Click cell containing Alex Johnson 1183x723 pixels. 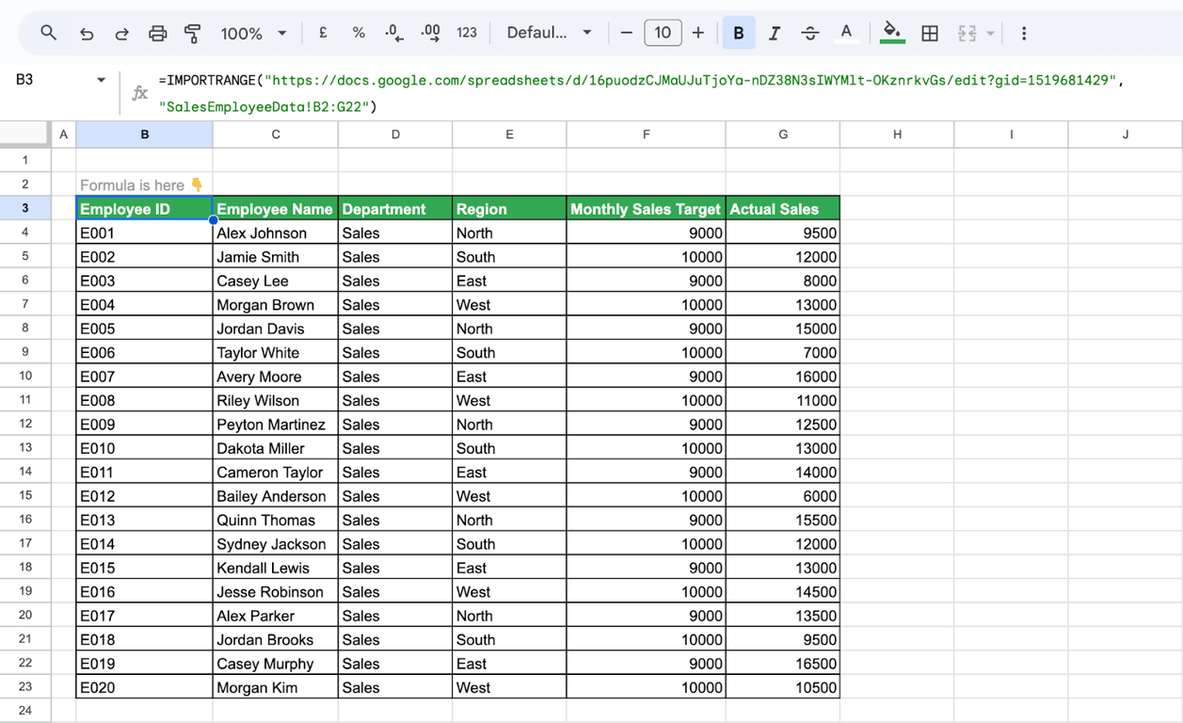tap(276, 233)
